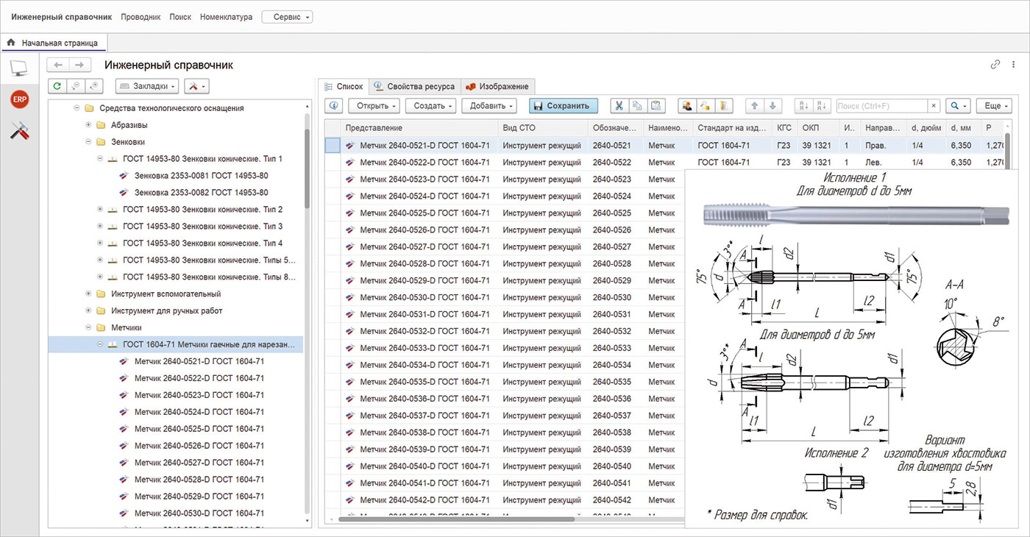Expand tree nodes with the plus-tree icon
This screenshot has width=1030, height=537.
click(94, 87)
